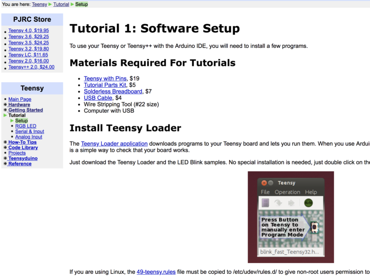Viewport: 370px width, 277px height.
Task: Click Press Button on Teensy message in image
Action: pos(283,227)
